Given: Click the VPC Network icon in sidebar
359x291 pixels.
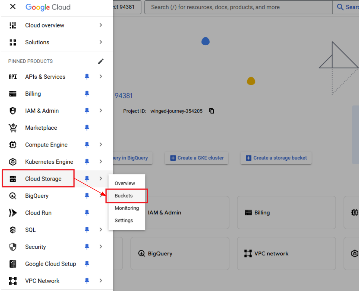Looking at the screenshot, I should point(13,281).
